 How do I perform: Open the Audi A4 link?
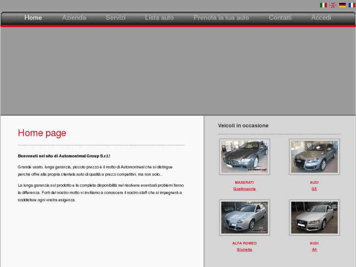point(314,249)
